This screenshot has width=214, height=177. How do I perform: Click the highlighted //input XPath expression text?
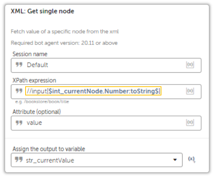click(93, 91)
